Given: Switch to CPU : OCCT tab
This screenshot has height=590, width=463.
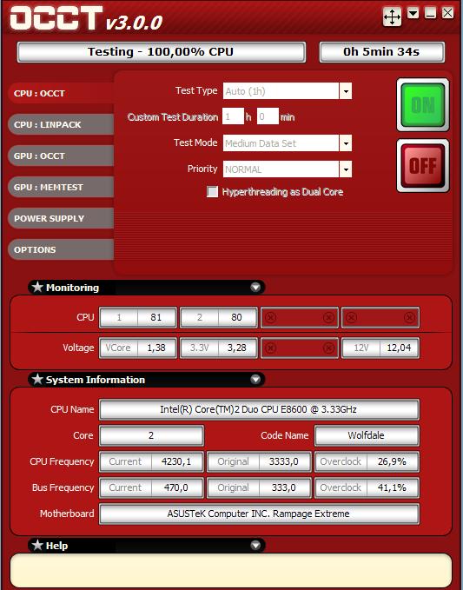Looking at the screenshot, I should click(61, 93).
